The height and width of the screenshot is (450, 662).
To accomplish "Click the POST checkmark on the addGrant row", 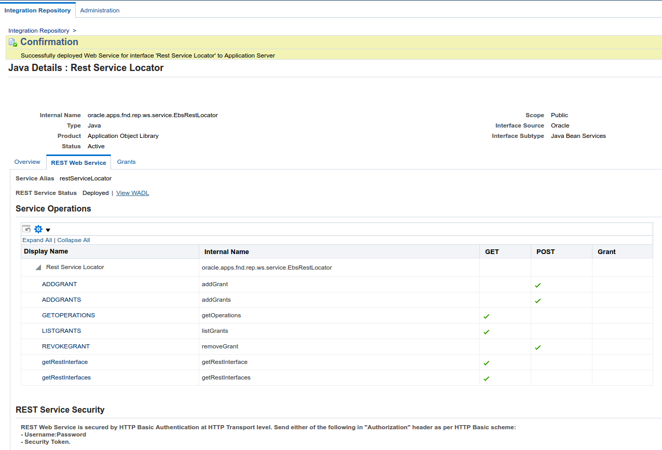I will tap(537, 285).
